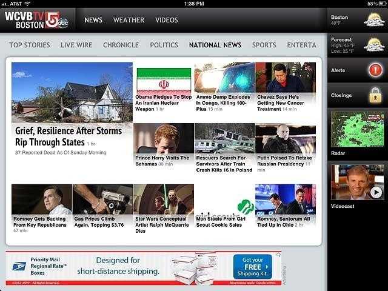
Task: Switch to the Weather section
Action: pos(129,20)
